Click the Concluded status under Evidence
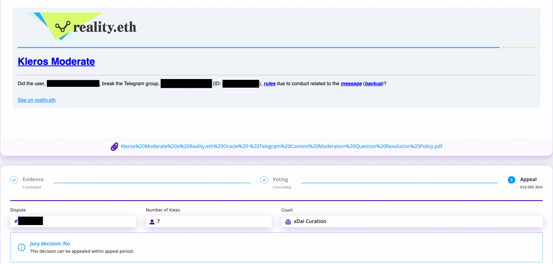 [x=32, y=187]
